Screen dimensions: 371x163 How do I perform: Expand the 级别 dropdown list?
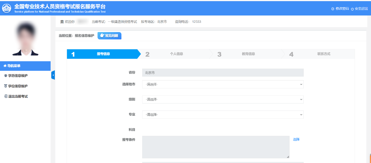[x=223, y=99]
